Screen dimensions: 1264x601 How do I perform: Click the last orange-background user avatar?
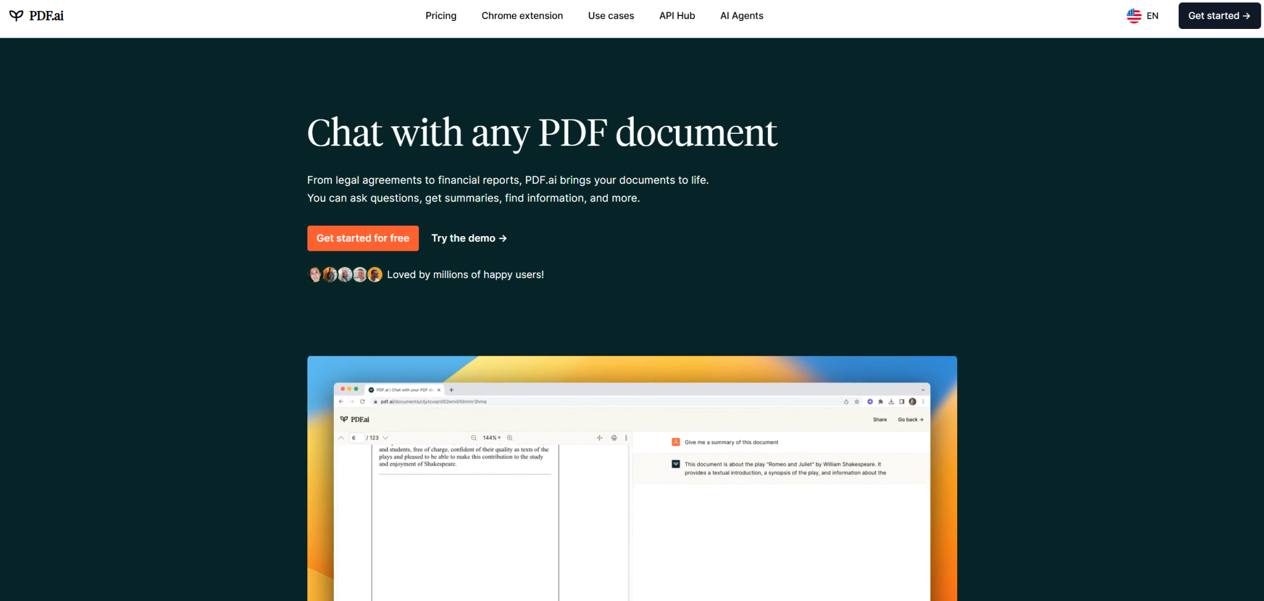375,274
